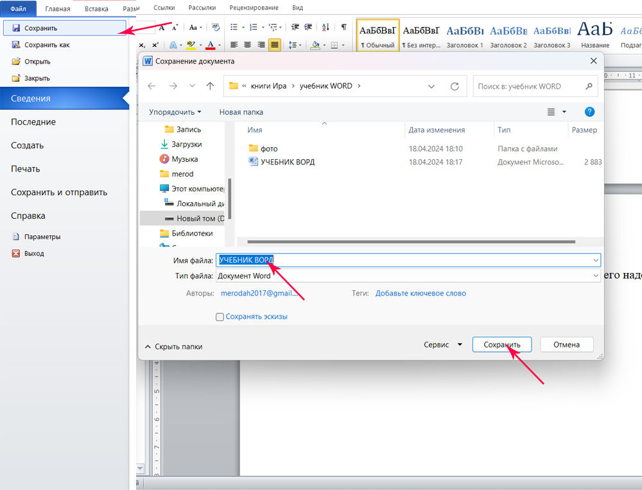
Task: Click the show paragraph marks icon
Action: [344, 27]
